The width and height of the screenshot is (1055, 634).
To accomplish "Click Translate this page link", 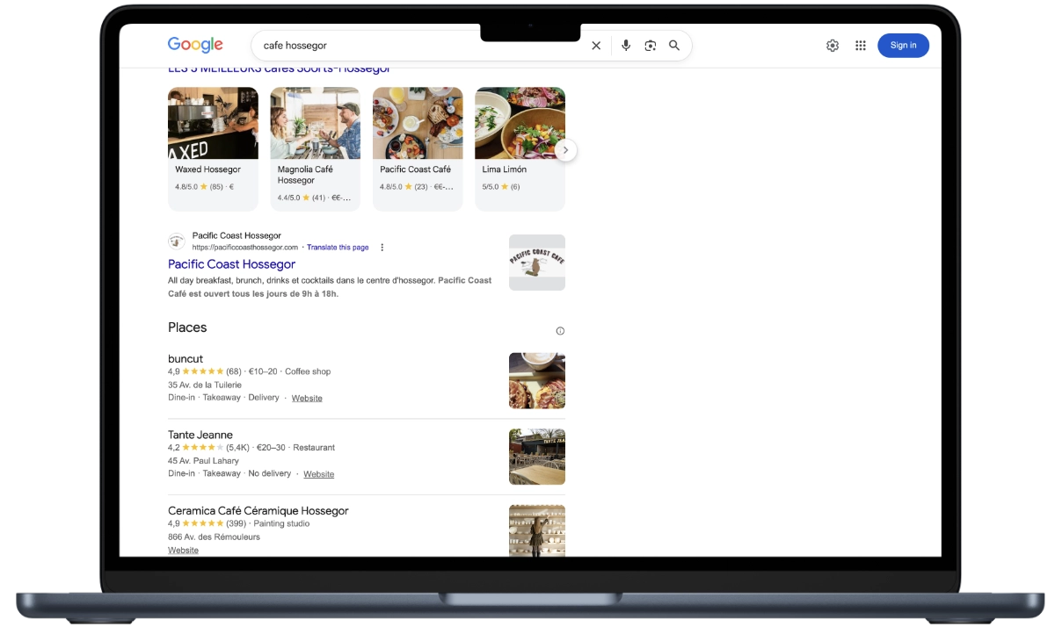I will tap(338, 248).
